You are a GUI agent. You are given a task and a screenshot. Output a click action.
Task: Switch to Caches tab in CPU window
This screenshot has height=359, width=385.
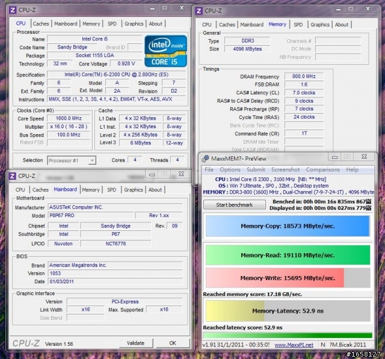click(41, 24)
